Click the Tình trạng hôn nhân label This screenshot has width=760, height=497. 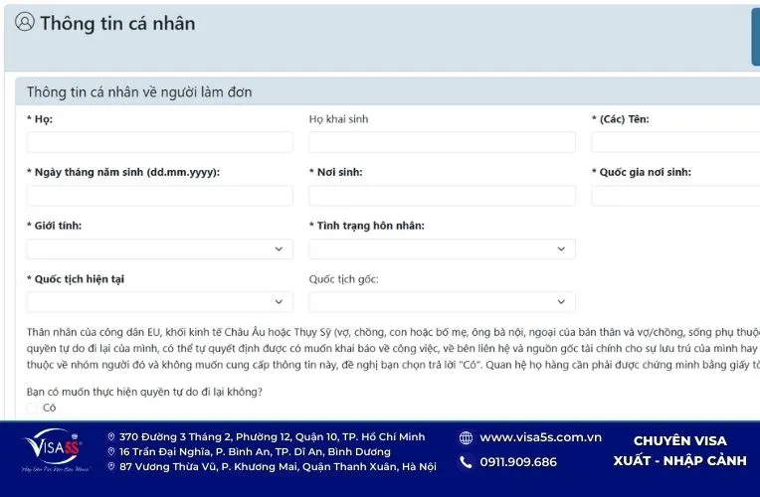point(367,226)
